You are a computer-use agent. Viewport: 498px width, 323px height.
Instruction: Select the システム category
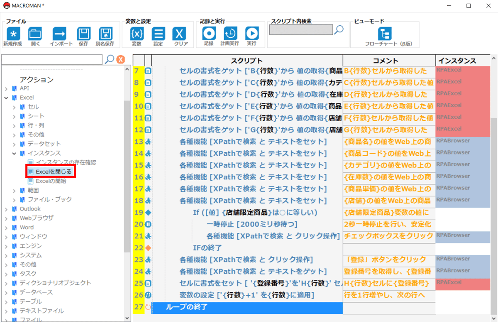click(31, 255)
